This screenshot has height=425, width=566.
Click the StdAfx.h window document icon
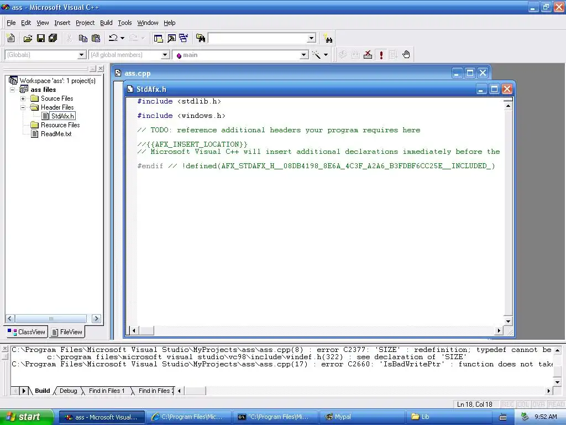[130, 89]
